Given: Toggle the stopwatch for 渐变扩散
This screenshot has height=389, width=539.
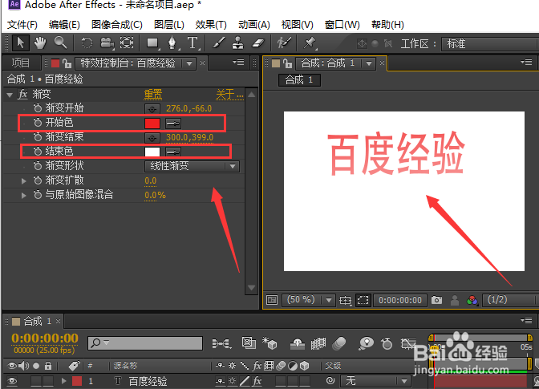Looking at the screenshot, I should click(x=38, y=180).
